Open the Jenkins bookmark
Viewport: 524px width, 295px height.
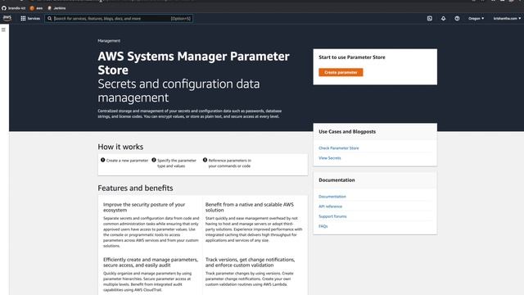coord(56,8)
